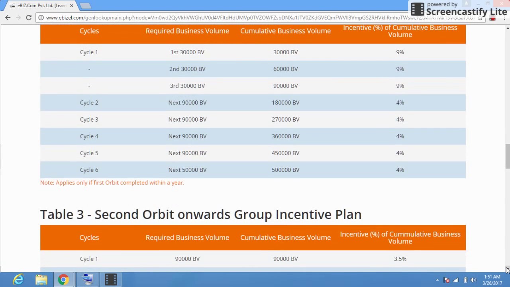This screenshot has width=510, height=287.
Task: Show hidden system tray icons
Action: (437, 280)
